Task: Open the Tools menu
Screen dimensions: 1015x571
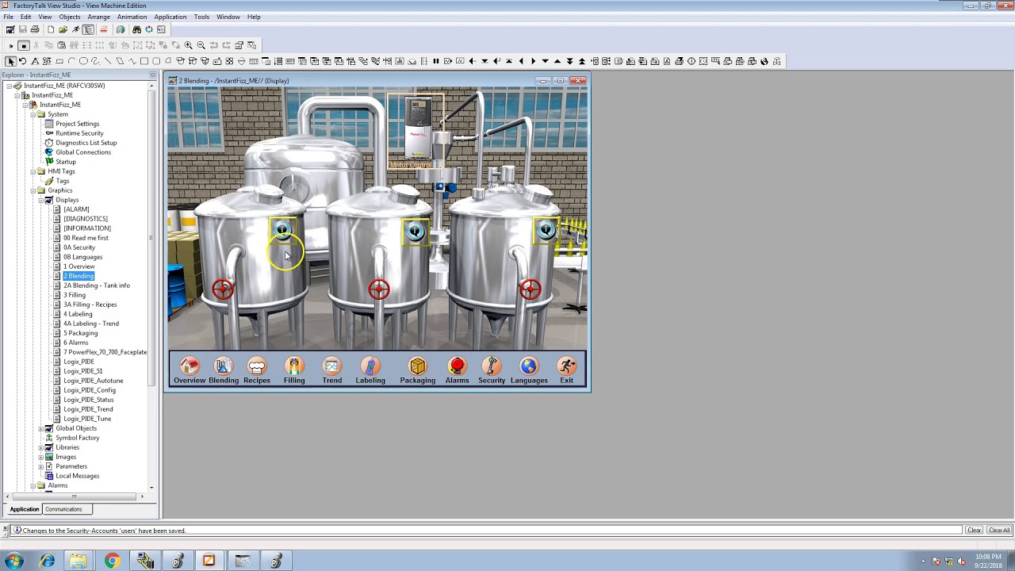Action: click(x=201, y=17)
